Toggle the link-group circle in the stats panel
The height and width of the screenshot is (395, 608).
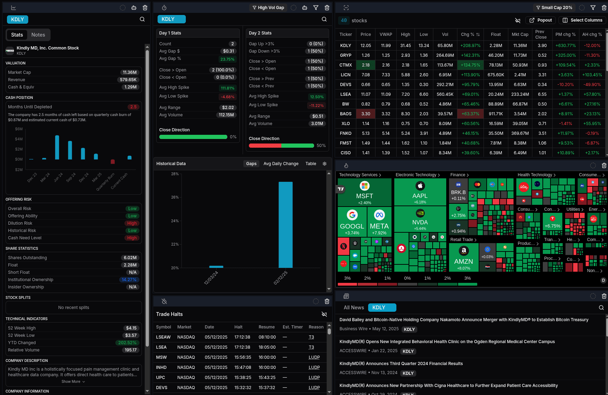(x=123, y=8)
